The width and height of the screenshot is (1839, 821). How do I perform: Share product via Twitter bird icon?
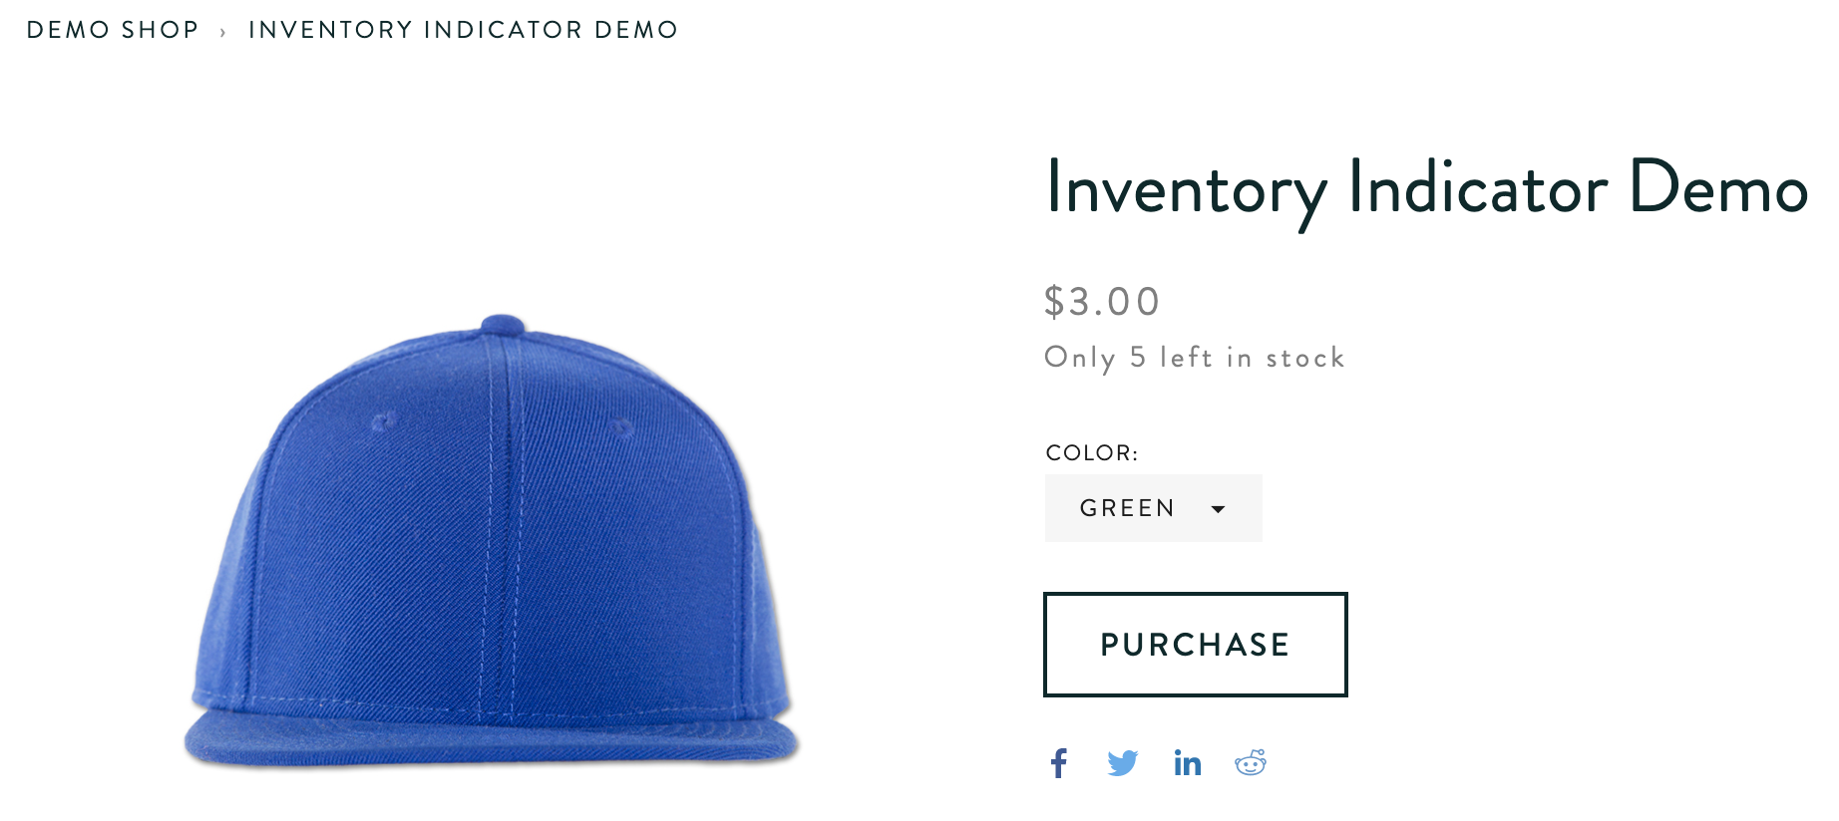click(1123, 763)
